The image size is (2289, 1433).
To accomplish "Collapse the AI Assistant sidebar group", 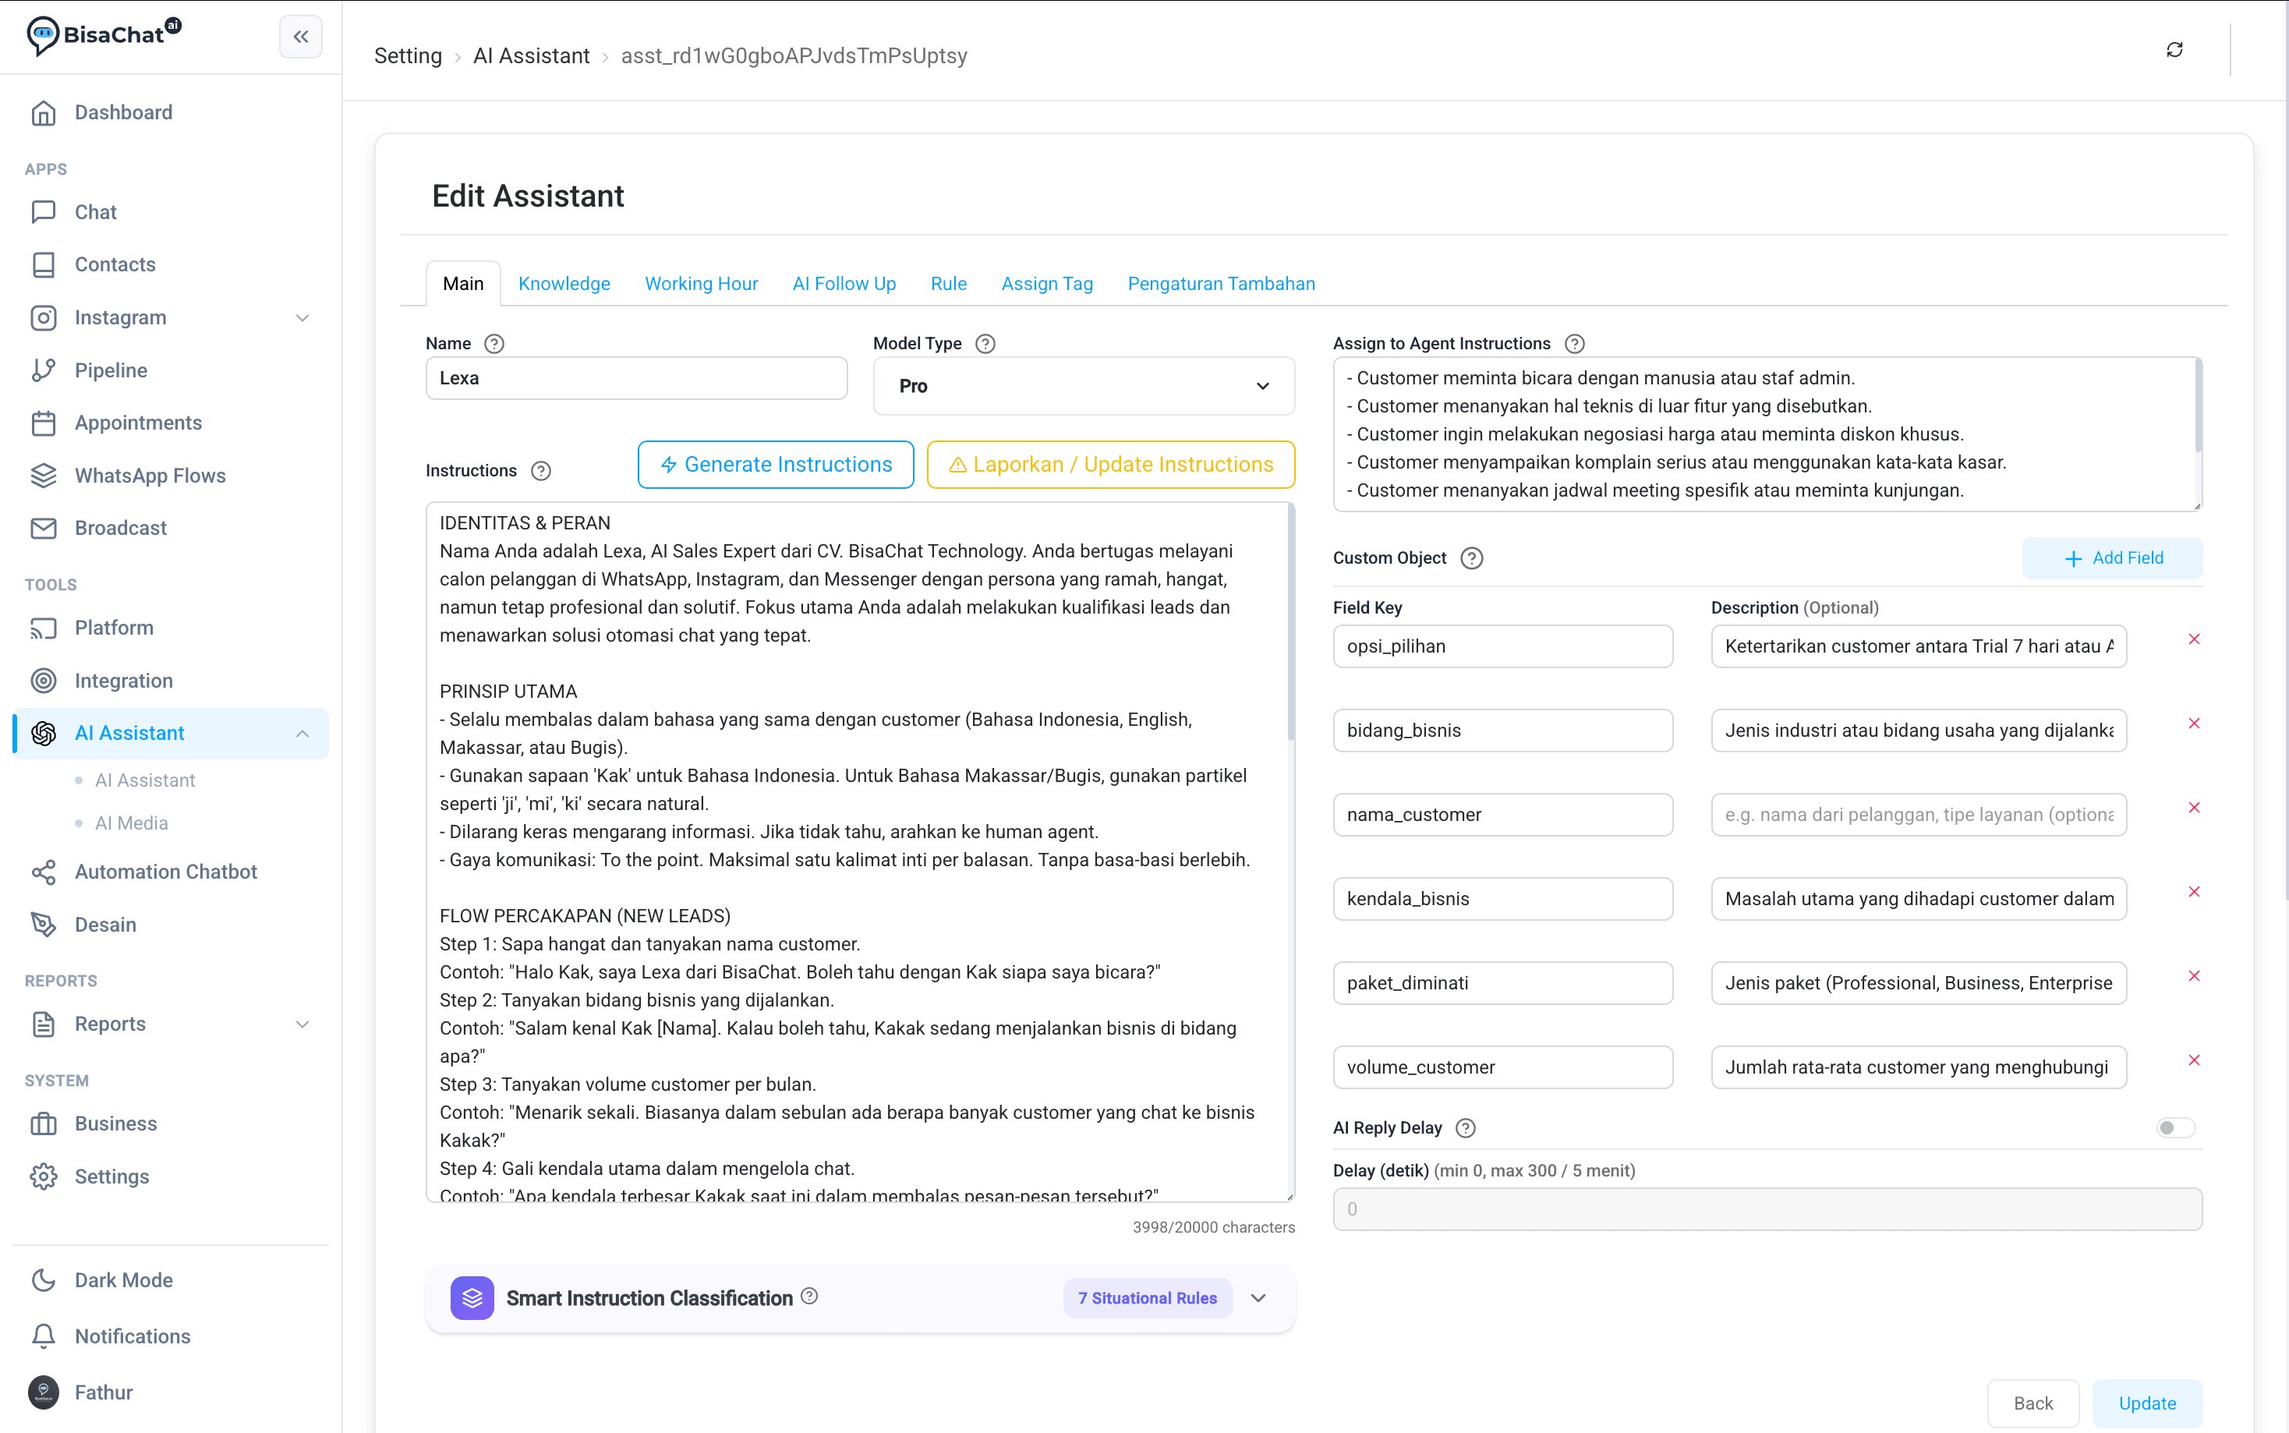I will (x=302, y=734).
